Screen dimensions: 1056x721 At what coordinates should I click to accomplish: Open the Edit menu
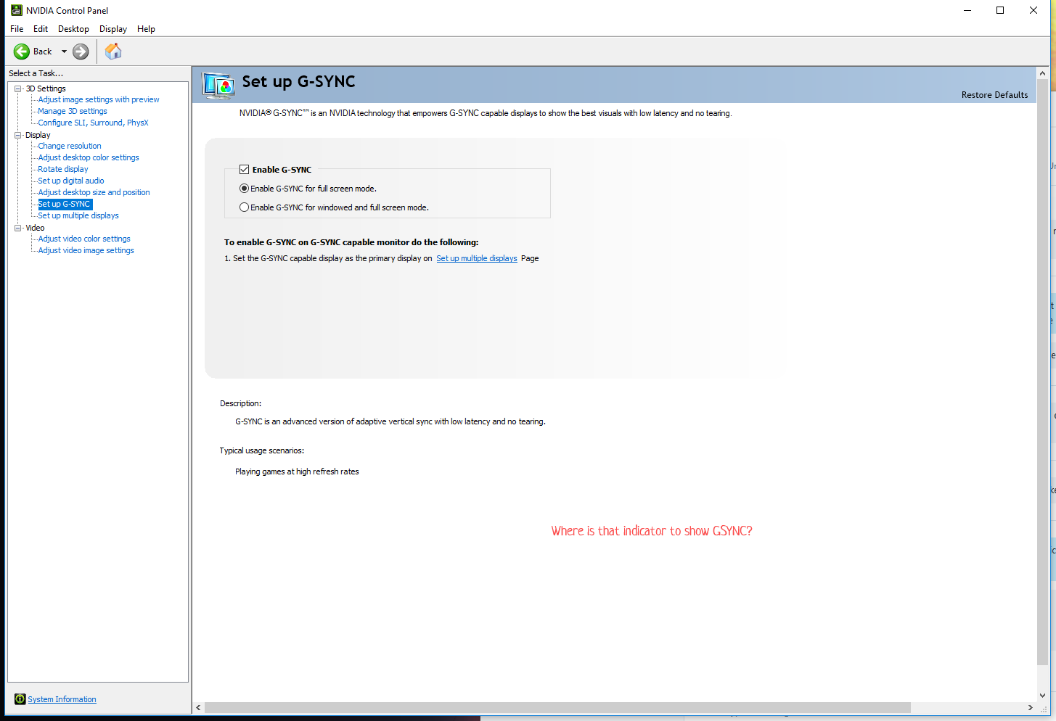tap(41, 29)
